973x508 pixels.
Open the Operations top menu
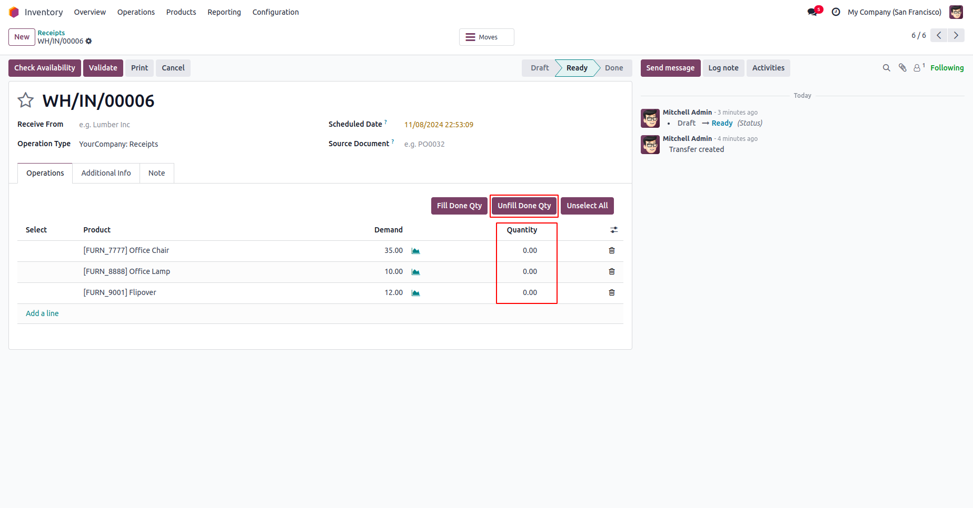coord(136,12)
